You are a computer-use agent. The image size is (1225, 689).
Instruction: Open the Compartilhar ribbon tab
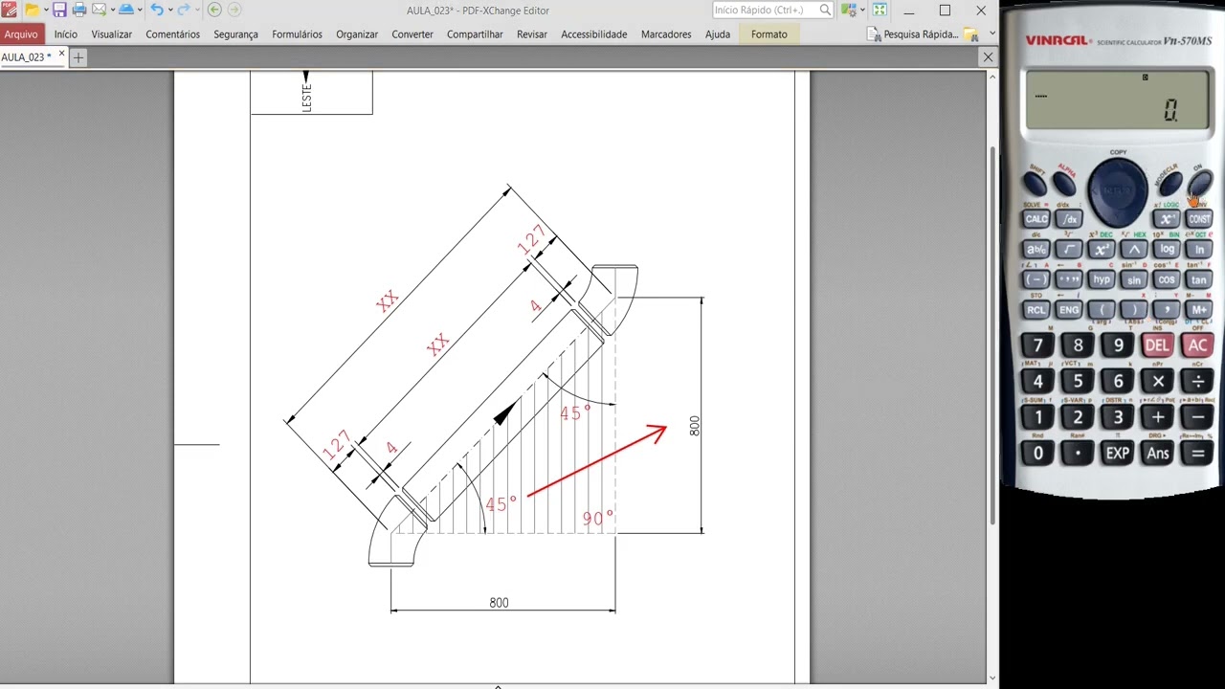click(x=475, y=34)
